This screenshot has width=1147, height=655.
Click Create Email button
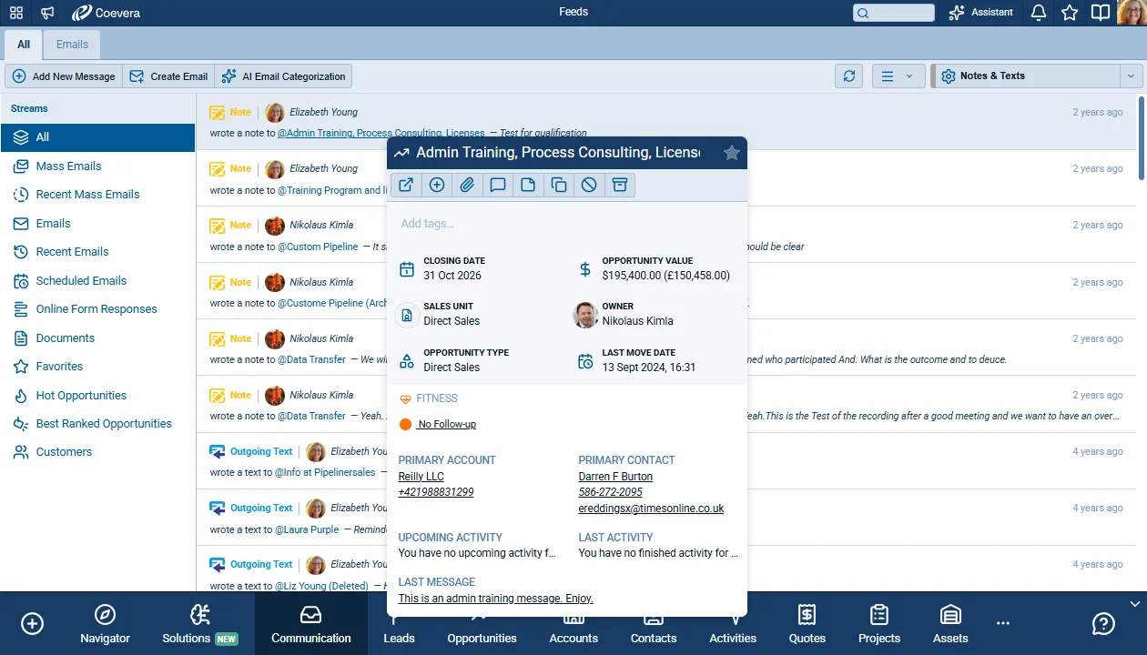click(x=168, y=76)
